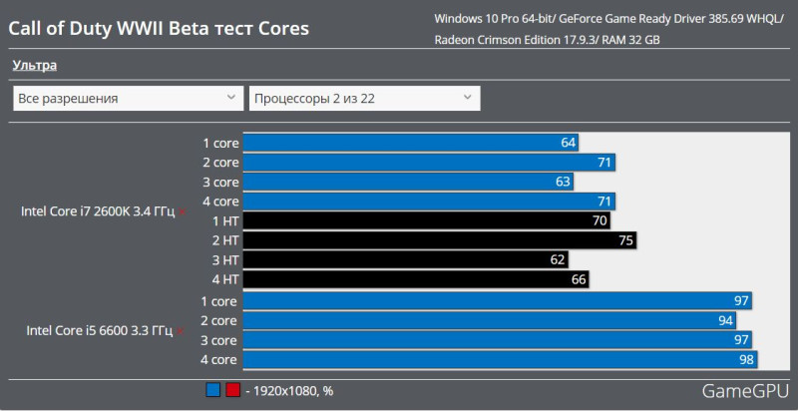Viewport: 798px width, 411px height.
Task: Click the 3 HT black bar showing 62
Action: [x=404, y=260]
